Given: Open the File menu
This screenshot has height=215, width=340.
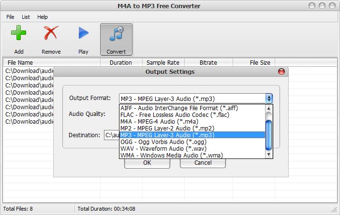Looking at the screenshot, I should point(10,17).
